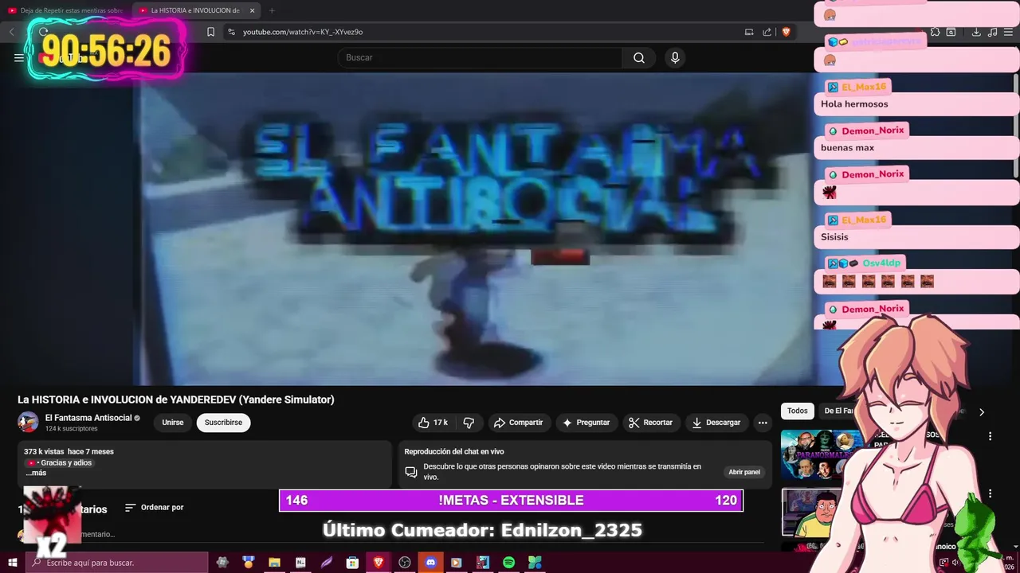Image resolution: width=1020 pixels, height=573 pixels.
Task: Click the Preguntar button
Action: click(586, 423)
